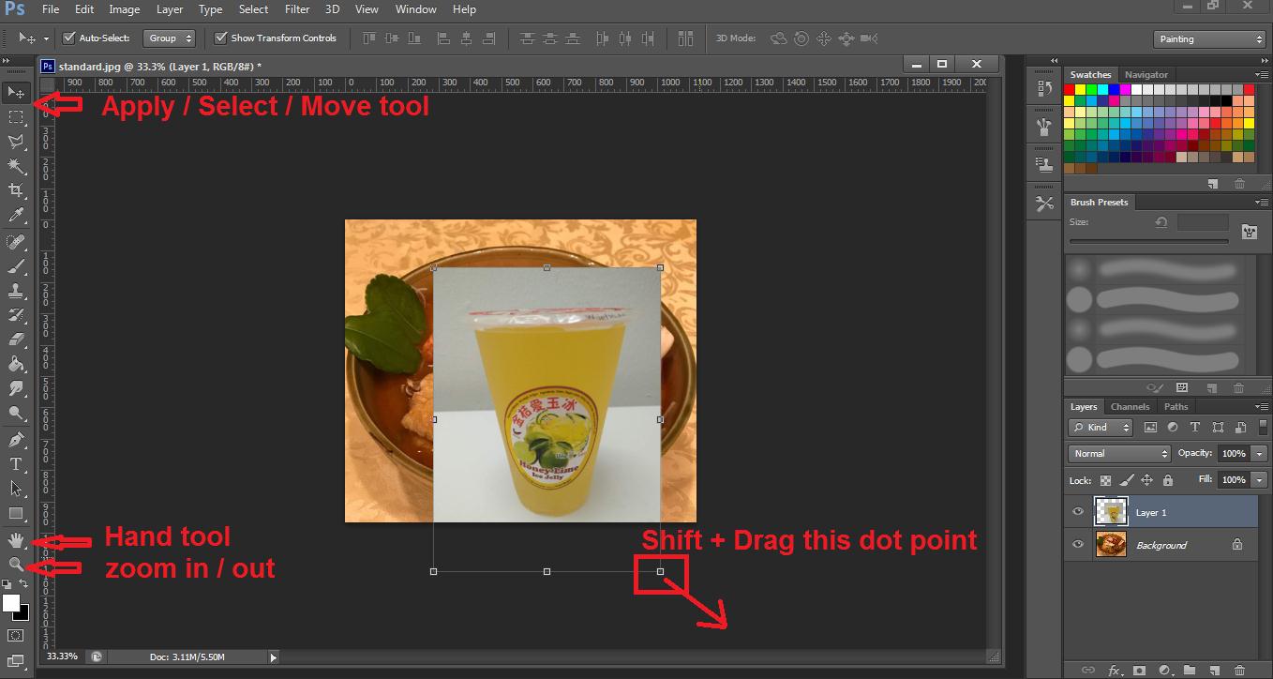Open the Normal blend mode dropdown
The image size is (1273, 679).
tap(1119, 454)
